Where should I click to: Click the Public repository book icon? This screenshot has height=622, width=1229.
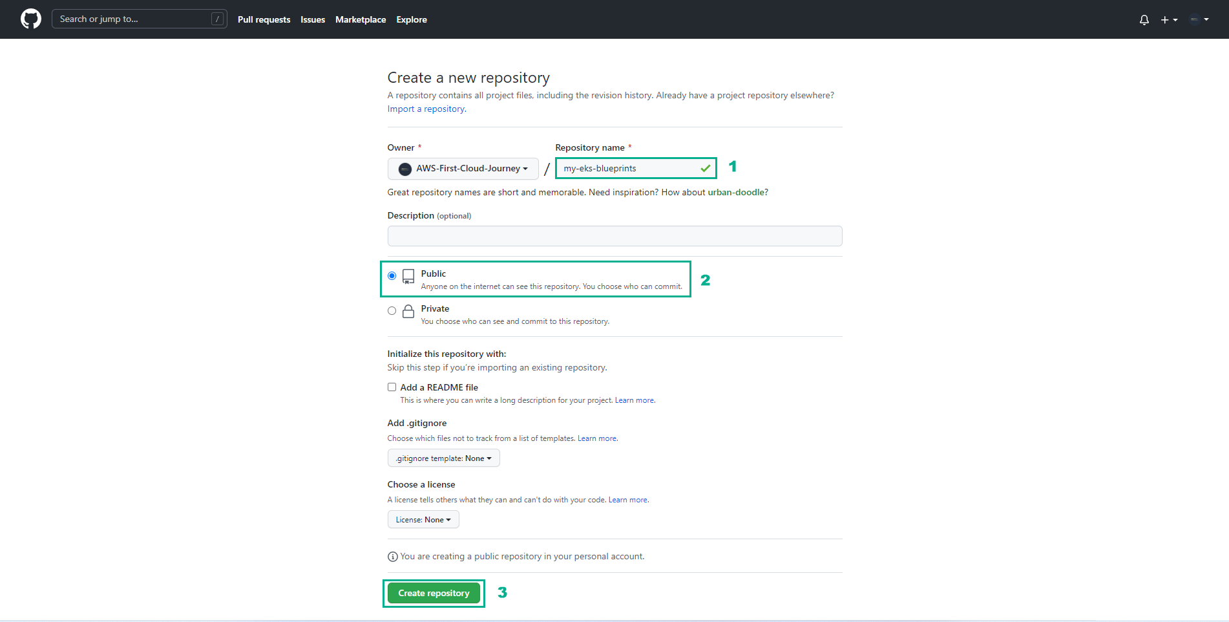click(x=408, y=277)
